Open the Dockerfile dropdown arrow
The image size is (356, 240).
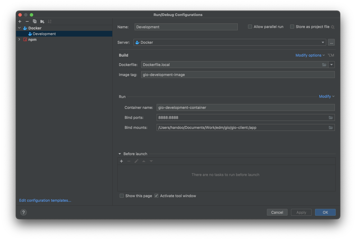(332, 65)
